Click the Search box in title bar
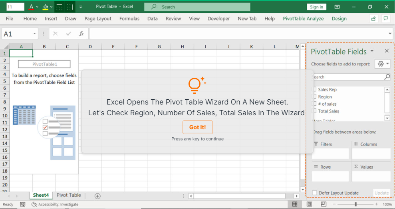395x209 pixels. coord(197,7)
